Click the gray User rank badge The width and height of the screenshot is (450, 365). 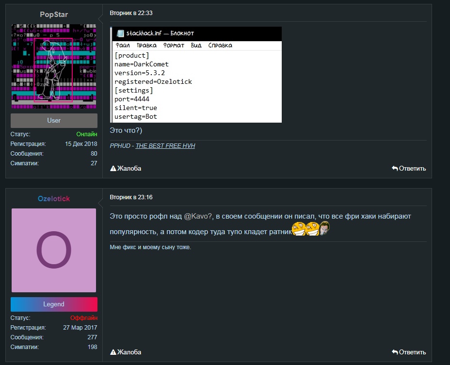54,121
